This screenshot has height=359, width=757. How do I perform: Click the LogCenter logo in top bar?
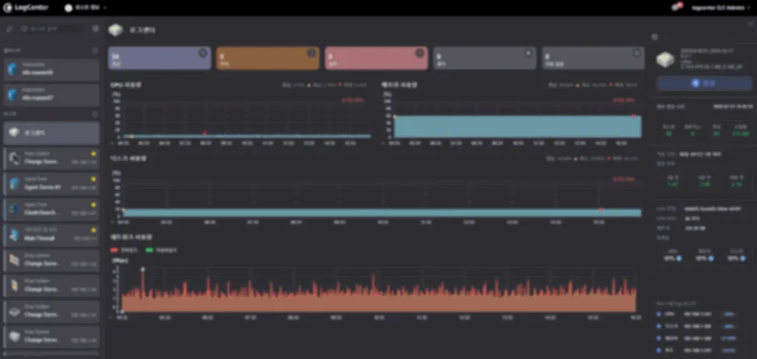tap(26, 8)
